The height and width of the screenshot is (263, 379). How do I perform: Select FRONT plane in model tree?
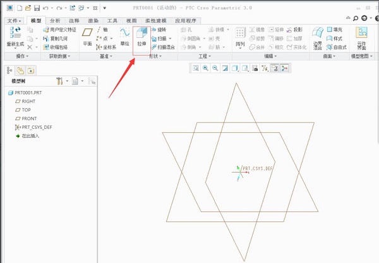pos(29,118)
